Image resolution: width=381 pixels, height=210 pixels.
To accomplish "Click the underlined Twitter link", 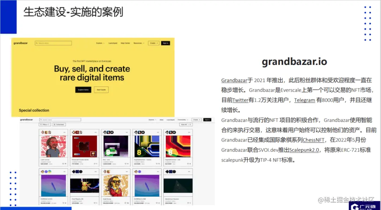I will pyautogui.click(x=241, y=100).
